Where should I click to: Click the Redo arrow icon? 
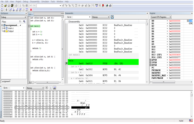tap(34, 6)
